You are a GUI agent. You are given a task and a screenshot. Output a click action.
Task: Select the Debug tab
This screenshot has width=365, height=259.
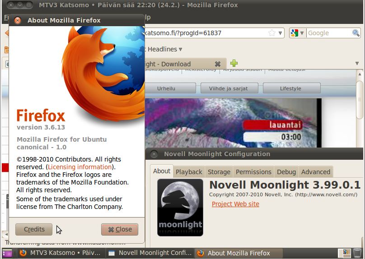[286, 172]
